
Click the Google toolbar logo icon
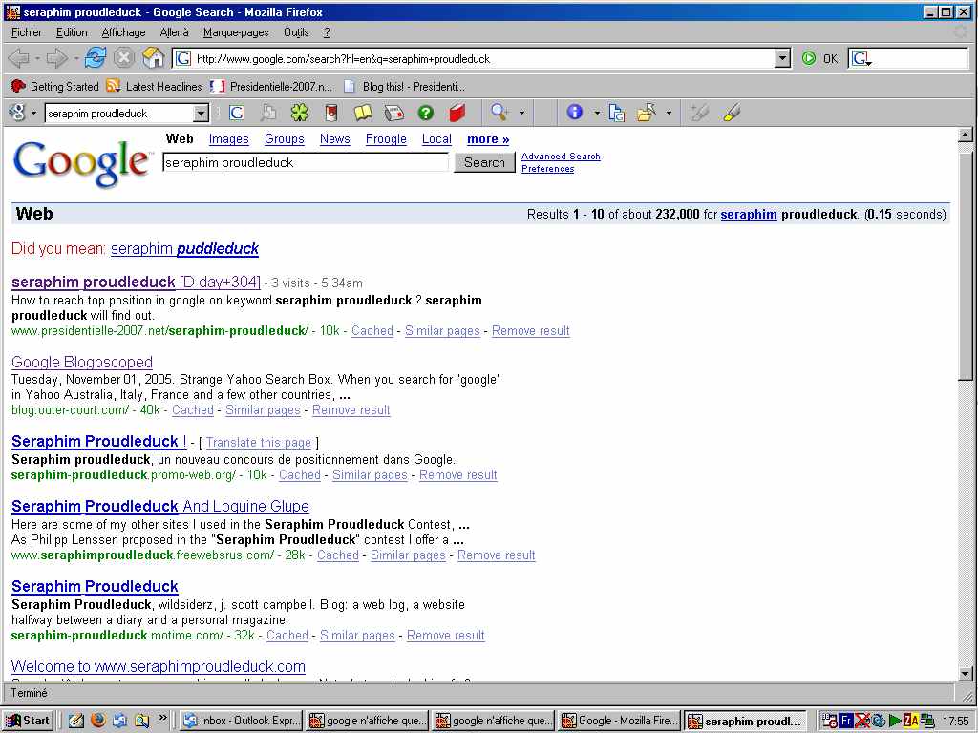(x=17, y=113)
